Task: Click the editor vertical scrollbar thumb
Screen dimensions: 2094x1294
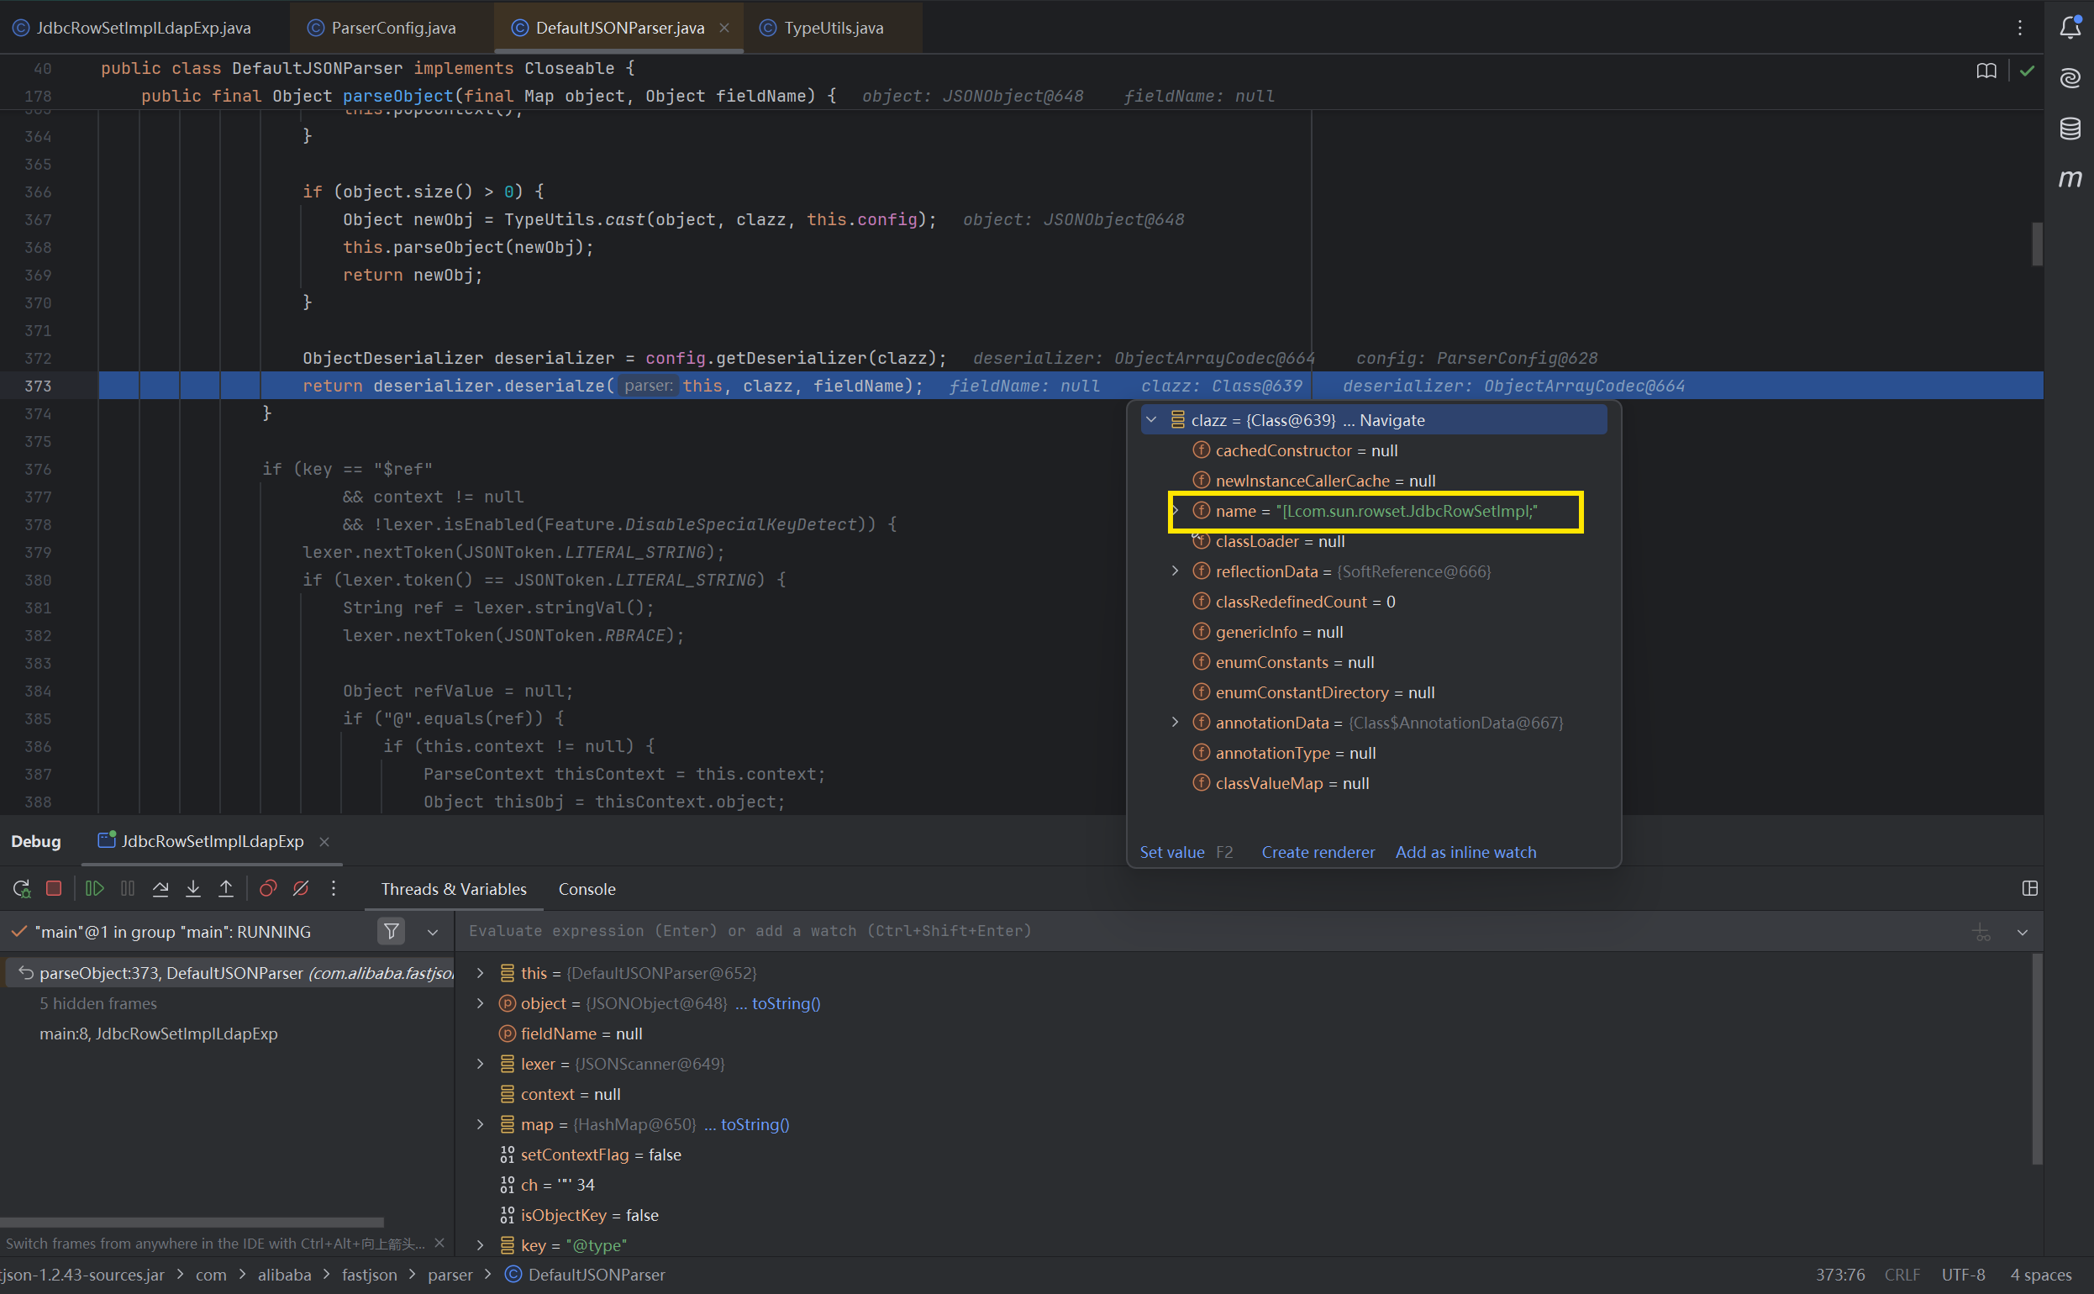Action: pos(2038,244)
